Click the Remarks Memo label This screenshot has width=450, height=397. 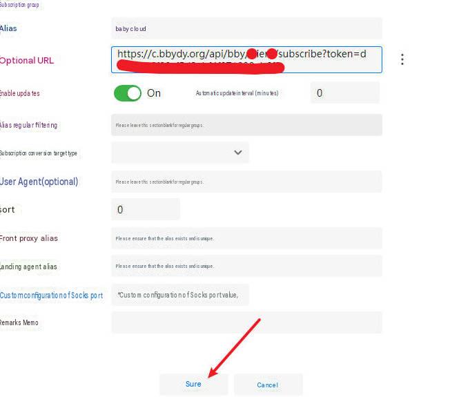19,322
